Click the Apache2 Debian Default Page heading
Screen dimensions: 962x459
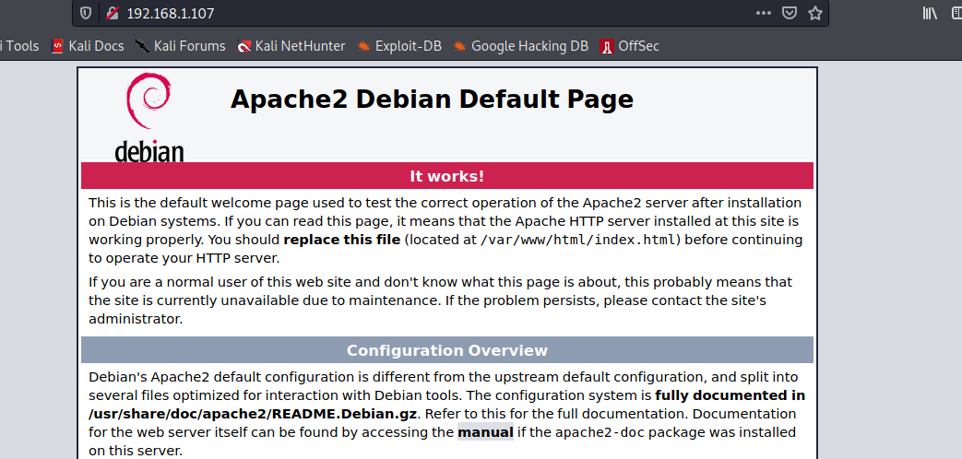432,100
